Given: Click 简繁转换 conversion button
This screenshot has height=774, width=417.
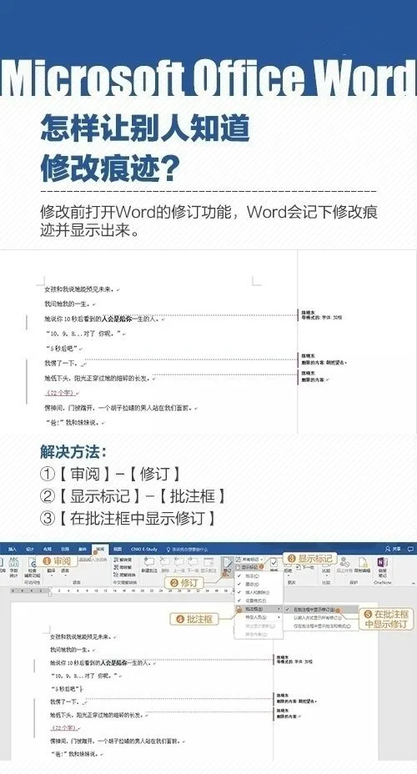Looking at the screenshot, I should coord(124,575).
